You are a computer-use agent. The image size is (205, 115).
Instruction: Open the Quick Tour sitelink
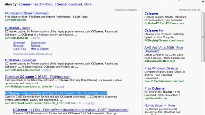(x=20, y=49)
